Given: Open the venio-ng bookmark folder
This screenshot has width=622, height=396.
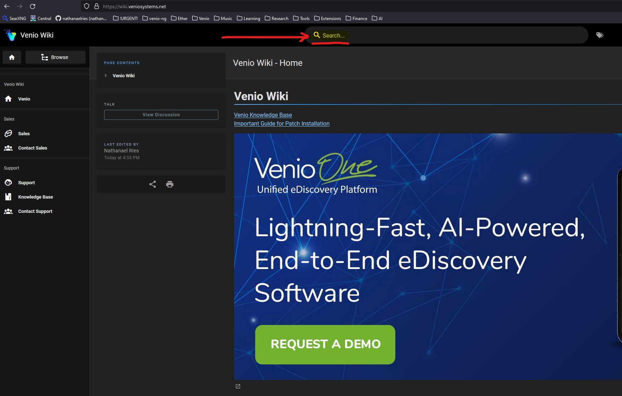Looking at the screenshot, I should tap(154, 18).
